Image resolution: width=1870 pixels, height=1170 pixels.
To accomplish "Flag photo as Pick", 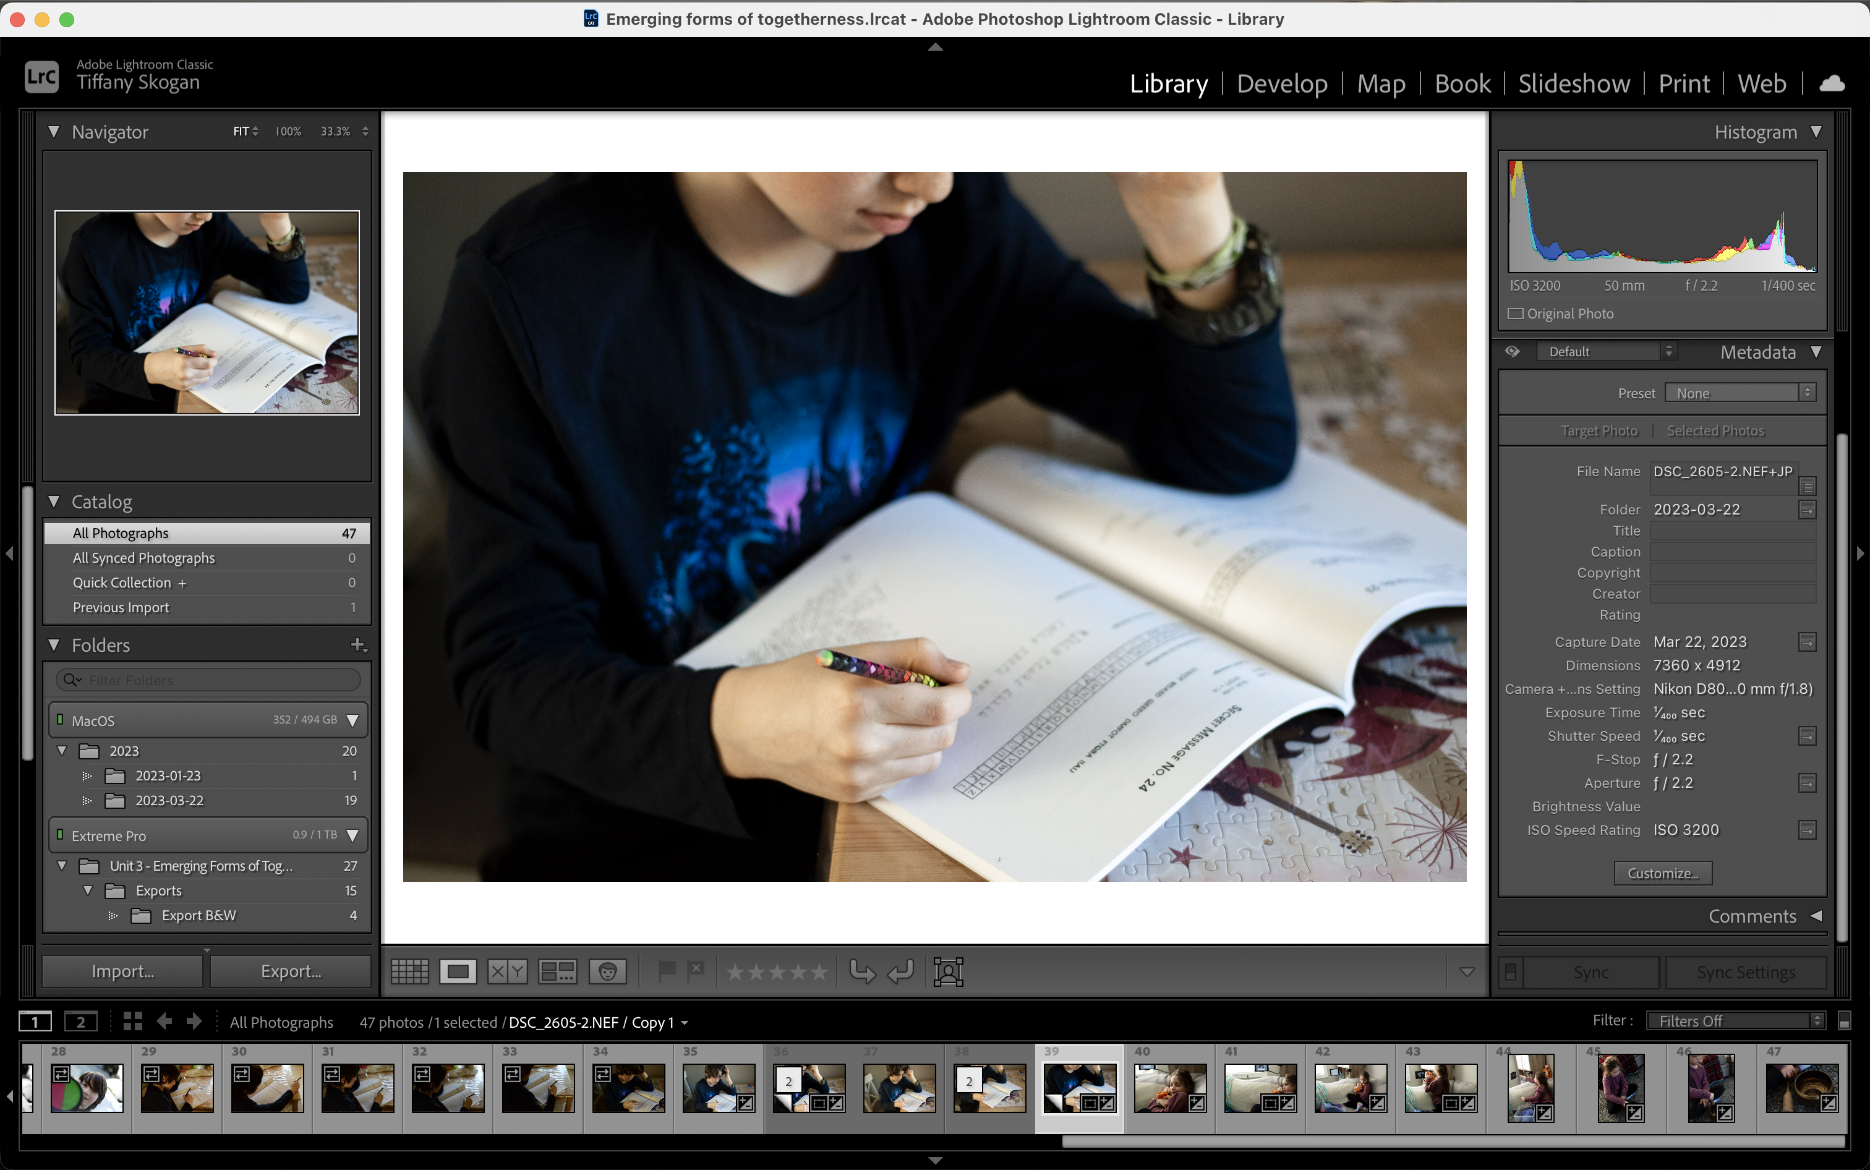I will [x=665, y=970].
